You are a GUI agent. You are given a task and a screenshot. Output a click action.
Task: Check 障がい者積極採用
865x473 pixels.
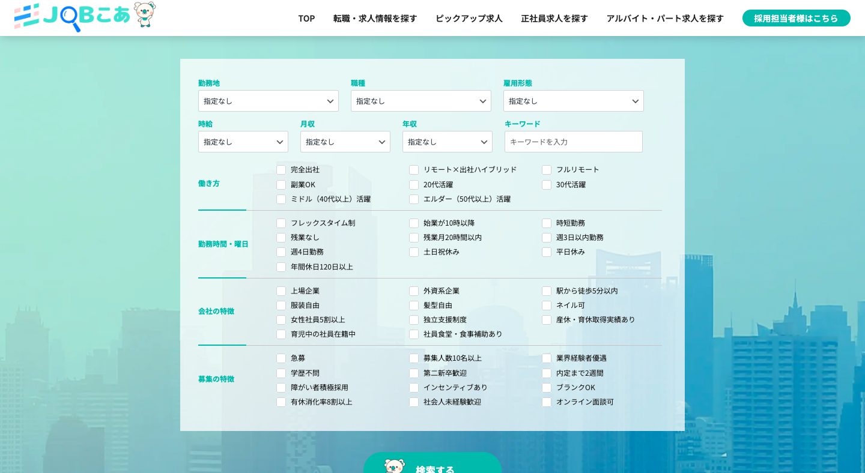(281, 388)
